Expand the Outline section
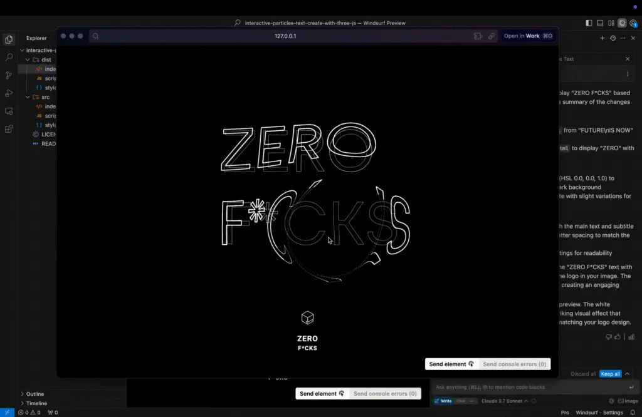Image resolution: width=642 pixels, height=417 pixels. pyautogui.click(x=35, y=394)
